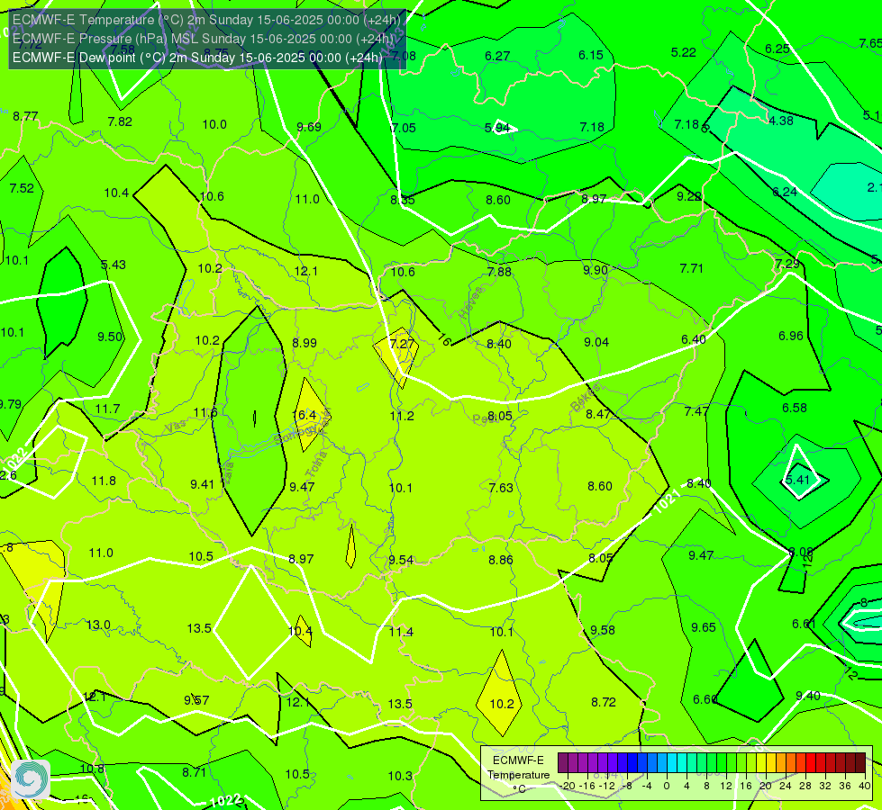Click the 9.22 grid value

click(x=689, y=196)
